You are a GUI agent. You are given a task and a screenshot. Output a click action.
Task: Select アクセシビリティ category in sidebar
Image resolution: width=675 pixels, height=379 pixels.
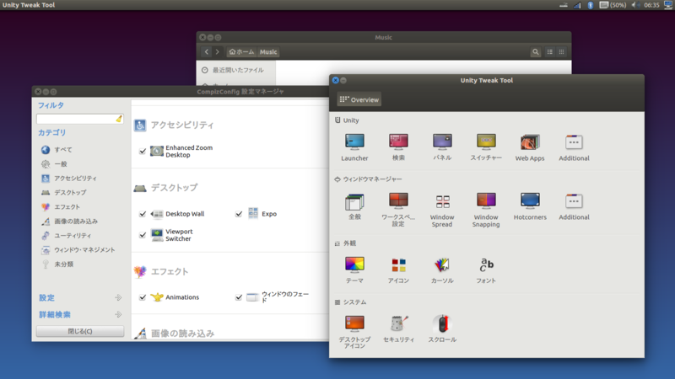pos(69,178)
